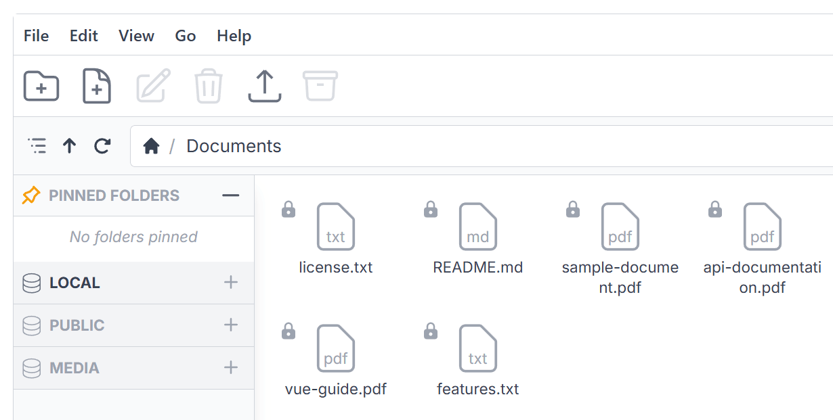Click Documents in the breadcrumb path
The height and width of the screenshot is (420, 833).
tap(233, 145)
